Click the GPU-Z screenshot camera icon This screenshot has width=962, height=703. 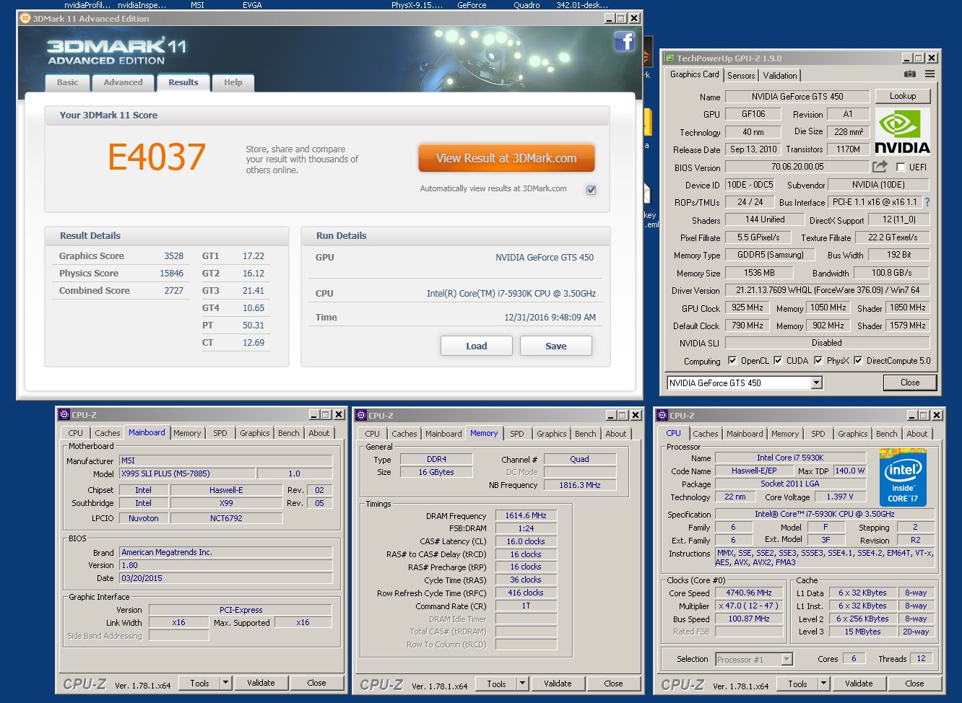tap(910, 74)
